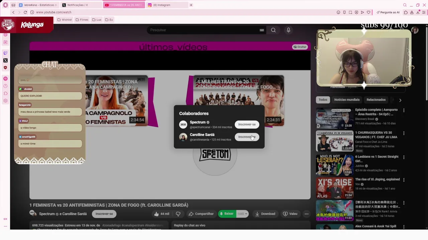Open sidebar three-dots more menu
Screen dimensions: 428x240
5,226
